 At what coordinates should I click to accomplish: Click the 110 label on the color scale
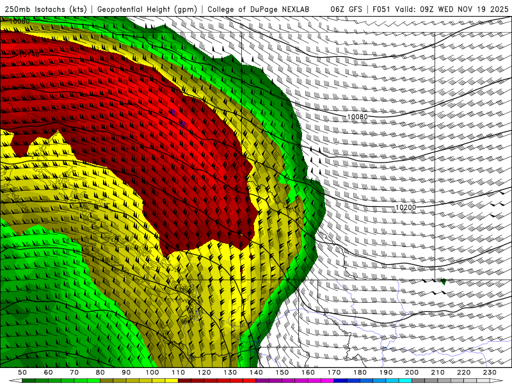179,372
